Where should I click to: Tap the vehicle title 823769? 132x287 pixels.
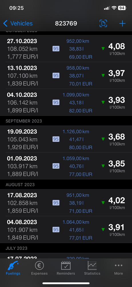[x=66, y=24]
